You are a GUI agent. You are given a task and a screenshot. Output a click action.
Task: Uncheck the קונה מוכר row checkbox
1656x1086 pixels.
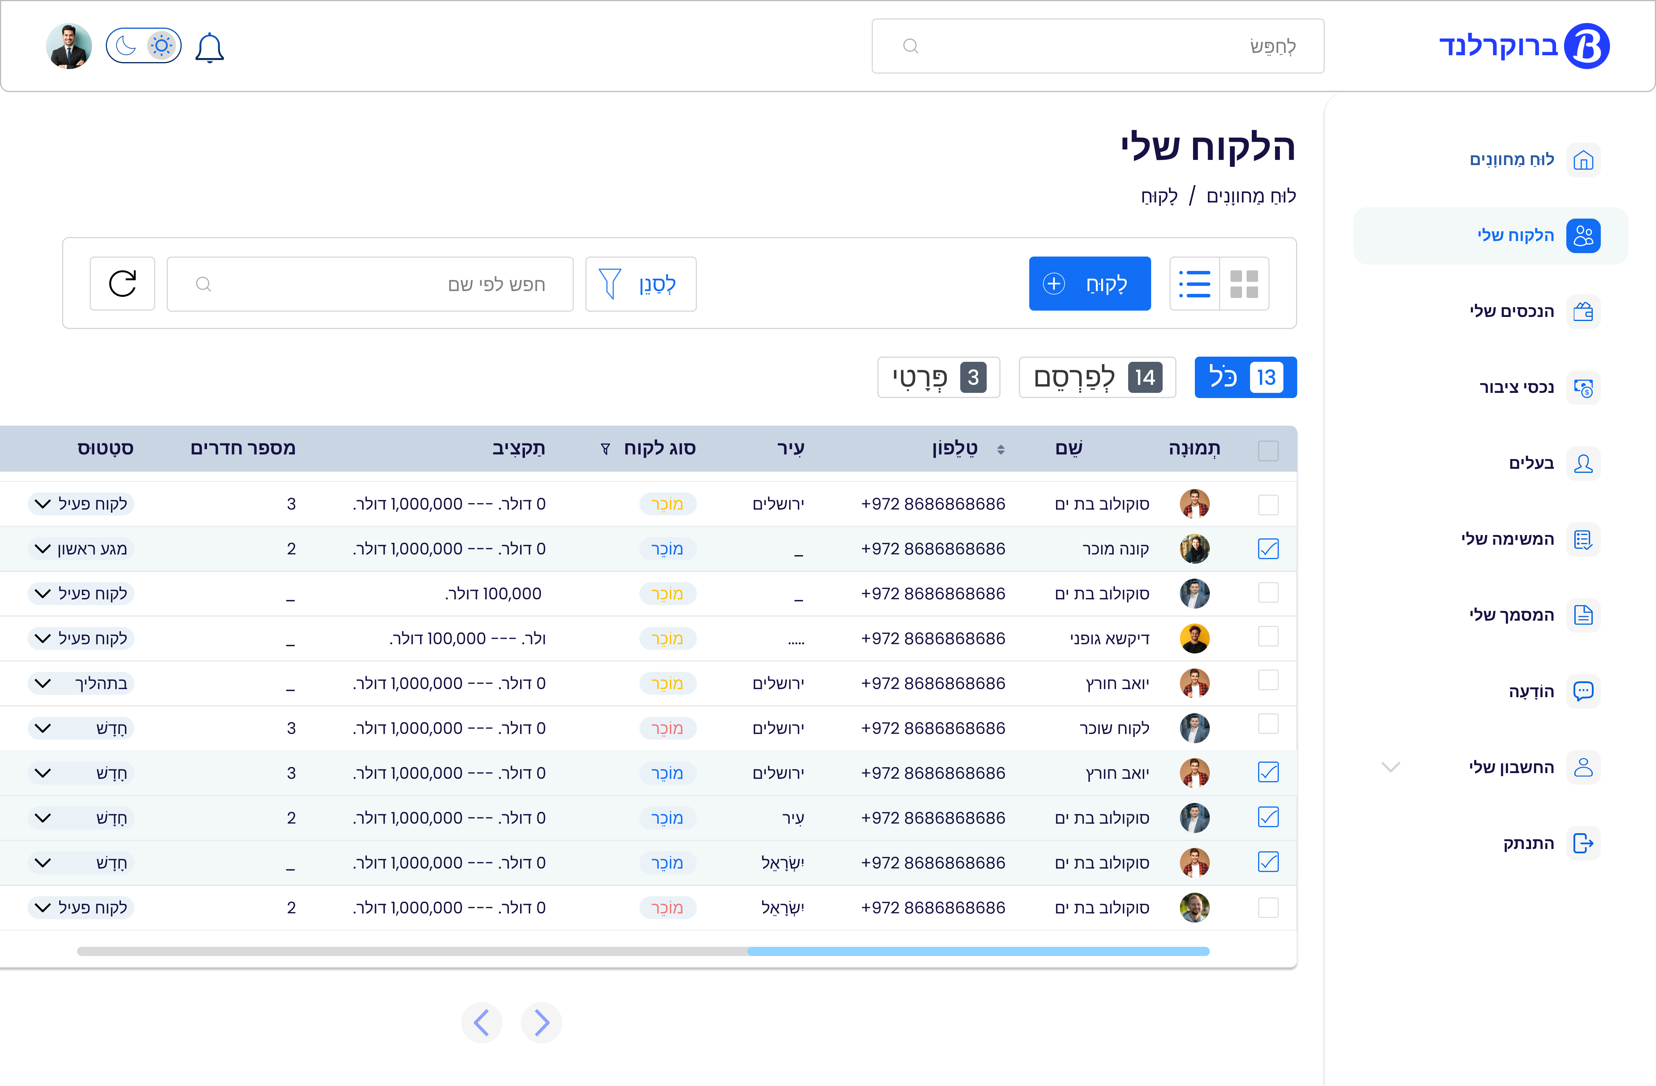[1268, 548]
